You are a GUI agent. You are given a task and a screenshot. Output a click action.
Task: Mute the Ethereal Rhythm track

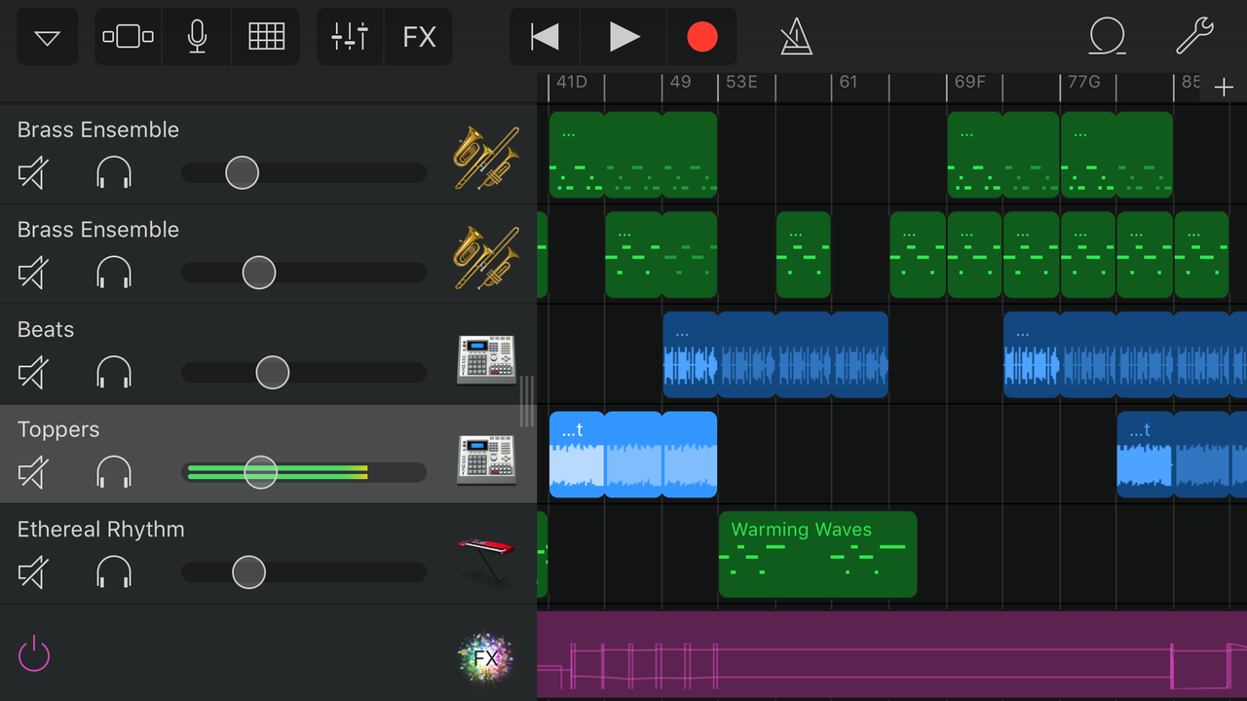pos(32,572)
